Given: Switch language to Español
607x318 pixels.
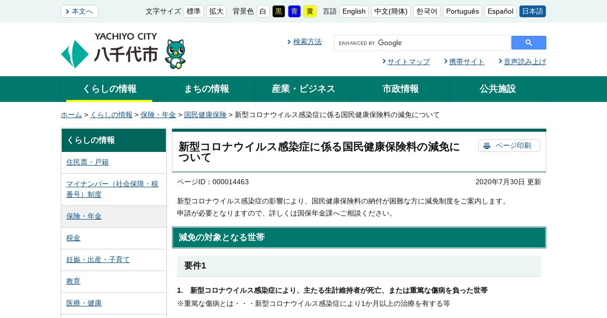Looking at the screenshot, I should click(x=500, y=11).
